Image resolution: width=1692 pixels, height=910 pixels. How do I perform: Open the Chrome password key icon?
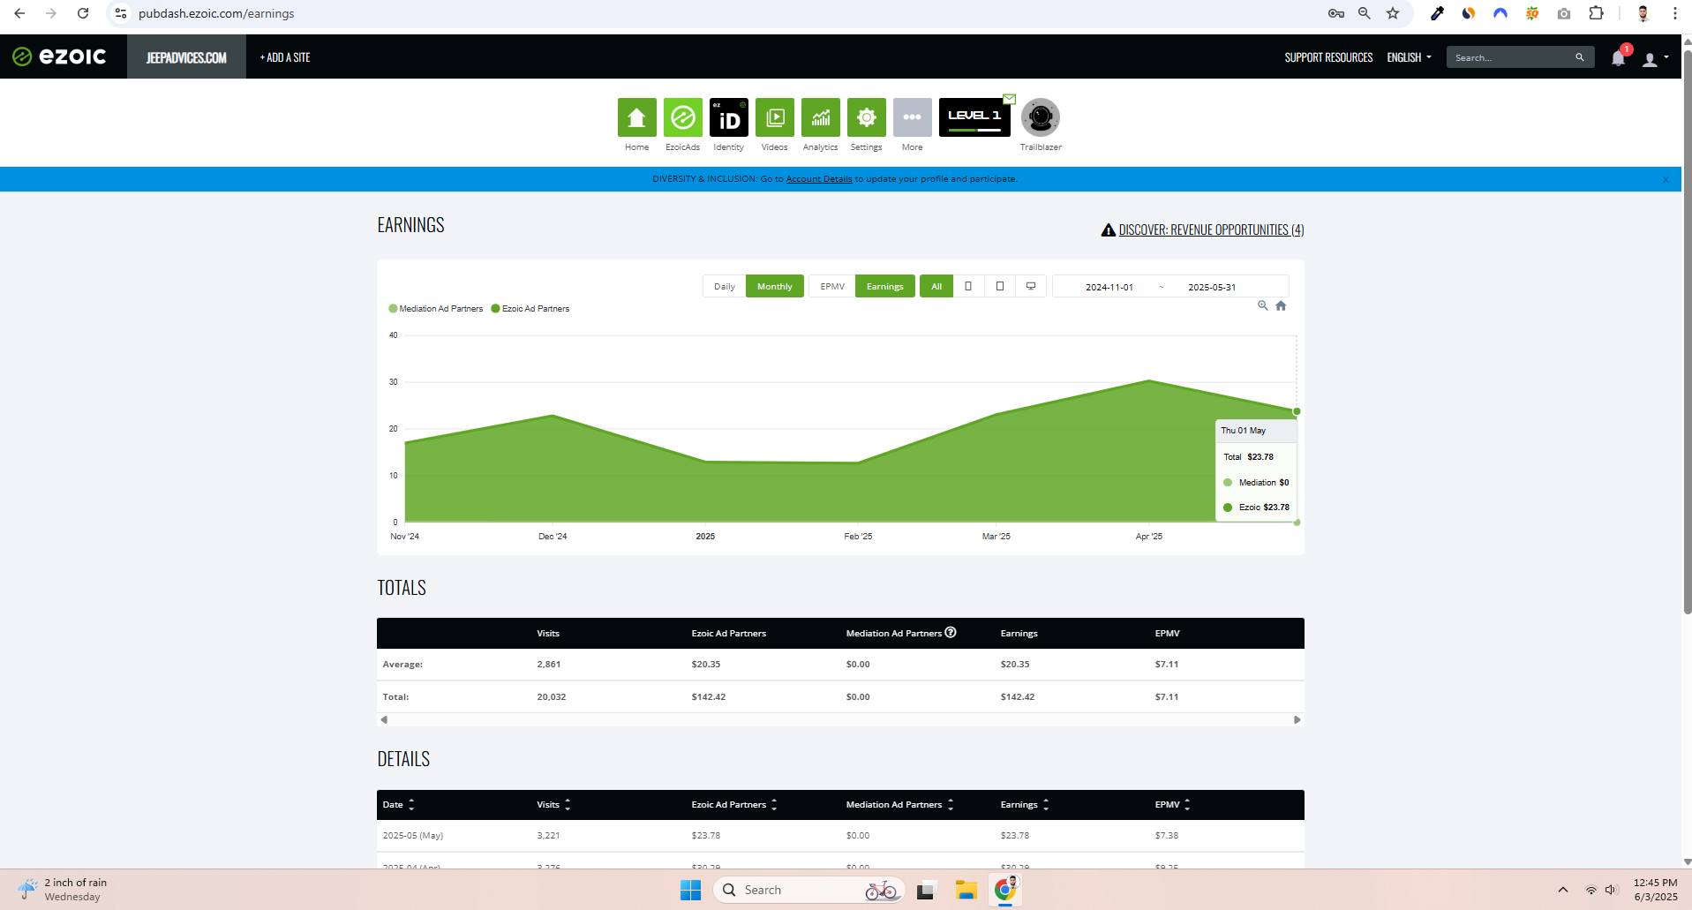[1336, 13]
